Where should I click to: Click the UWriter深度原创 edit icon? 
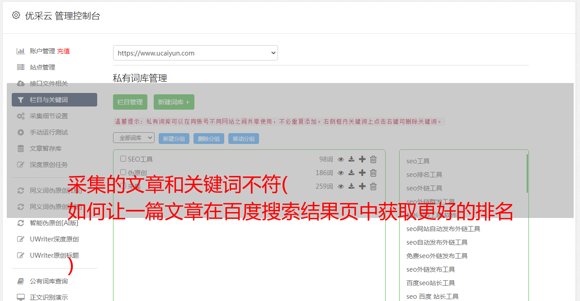[x=21, y=239]
